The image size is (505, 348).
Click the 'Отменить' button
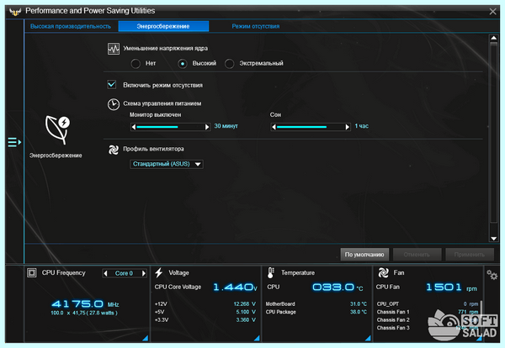(x=417, y=255)
